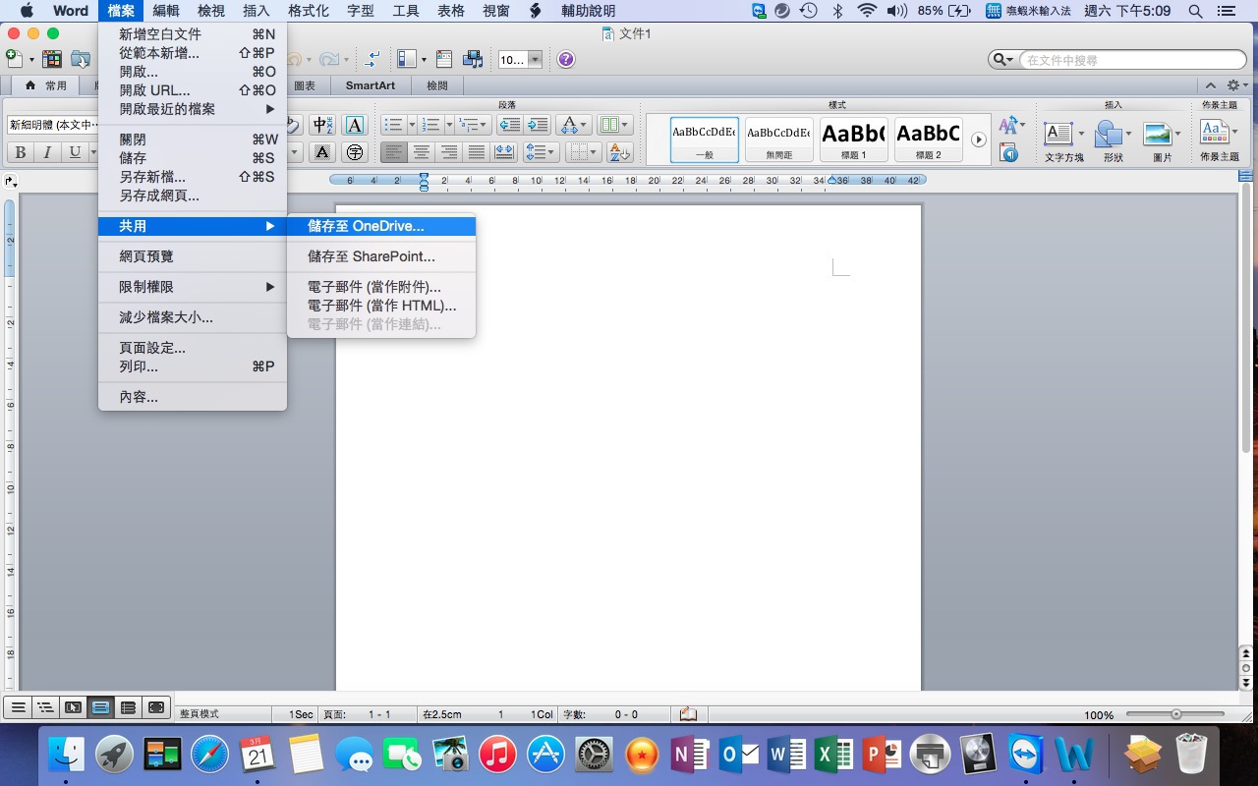Toggle center text alignment
This screenshot has height=786, width=1258.
point(422,152)
